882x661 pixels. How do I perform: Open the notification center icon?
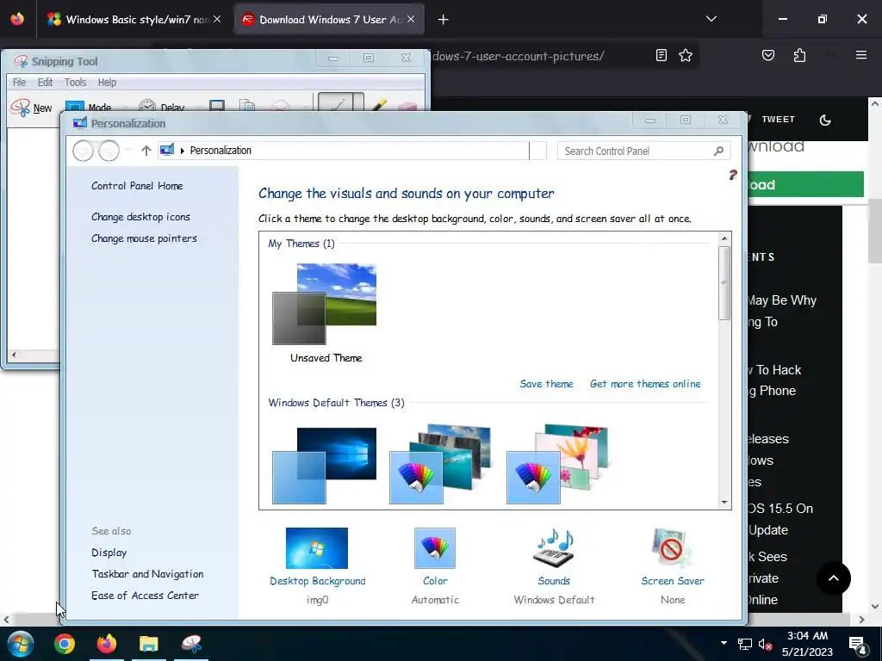coord(857,644)
